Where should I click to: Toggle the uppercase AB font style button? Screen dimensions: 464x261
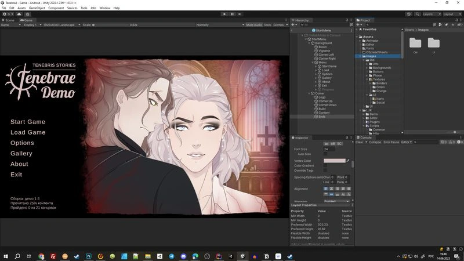pos(333,144)
